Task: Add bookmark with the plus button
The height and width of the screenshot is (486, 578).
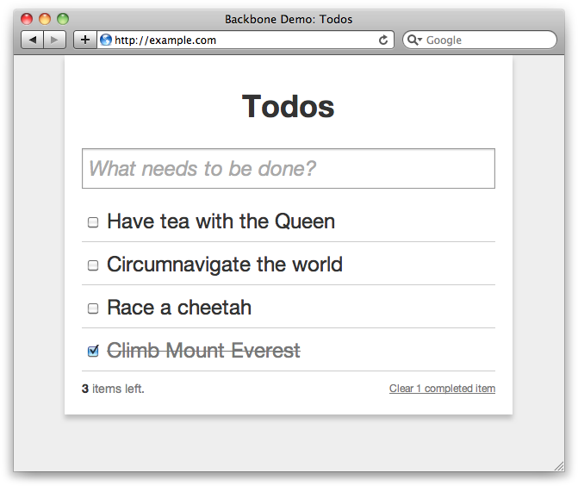Action: 85,40
